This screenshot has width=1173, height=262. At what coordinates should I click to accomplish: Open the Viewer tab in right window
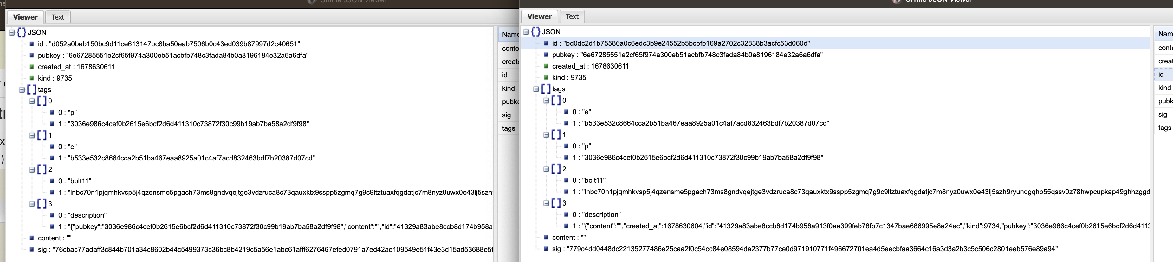pyautogui.click(x=539, y=16)
